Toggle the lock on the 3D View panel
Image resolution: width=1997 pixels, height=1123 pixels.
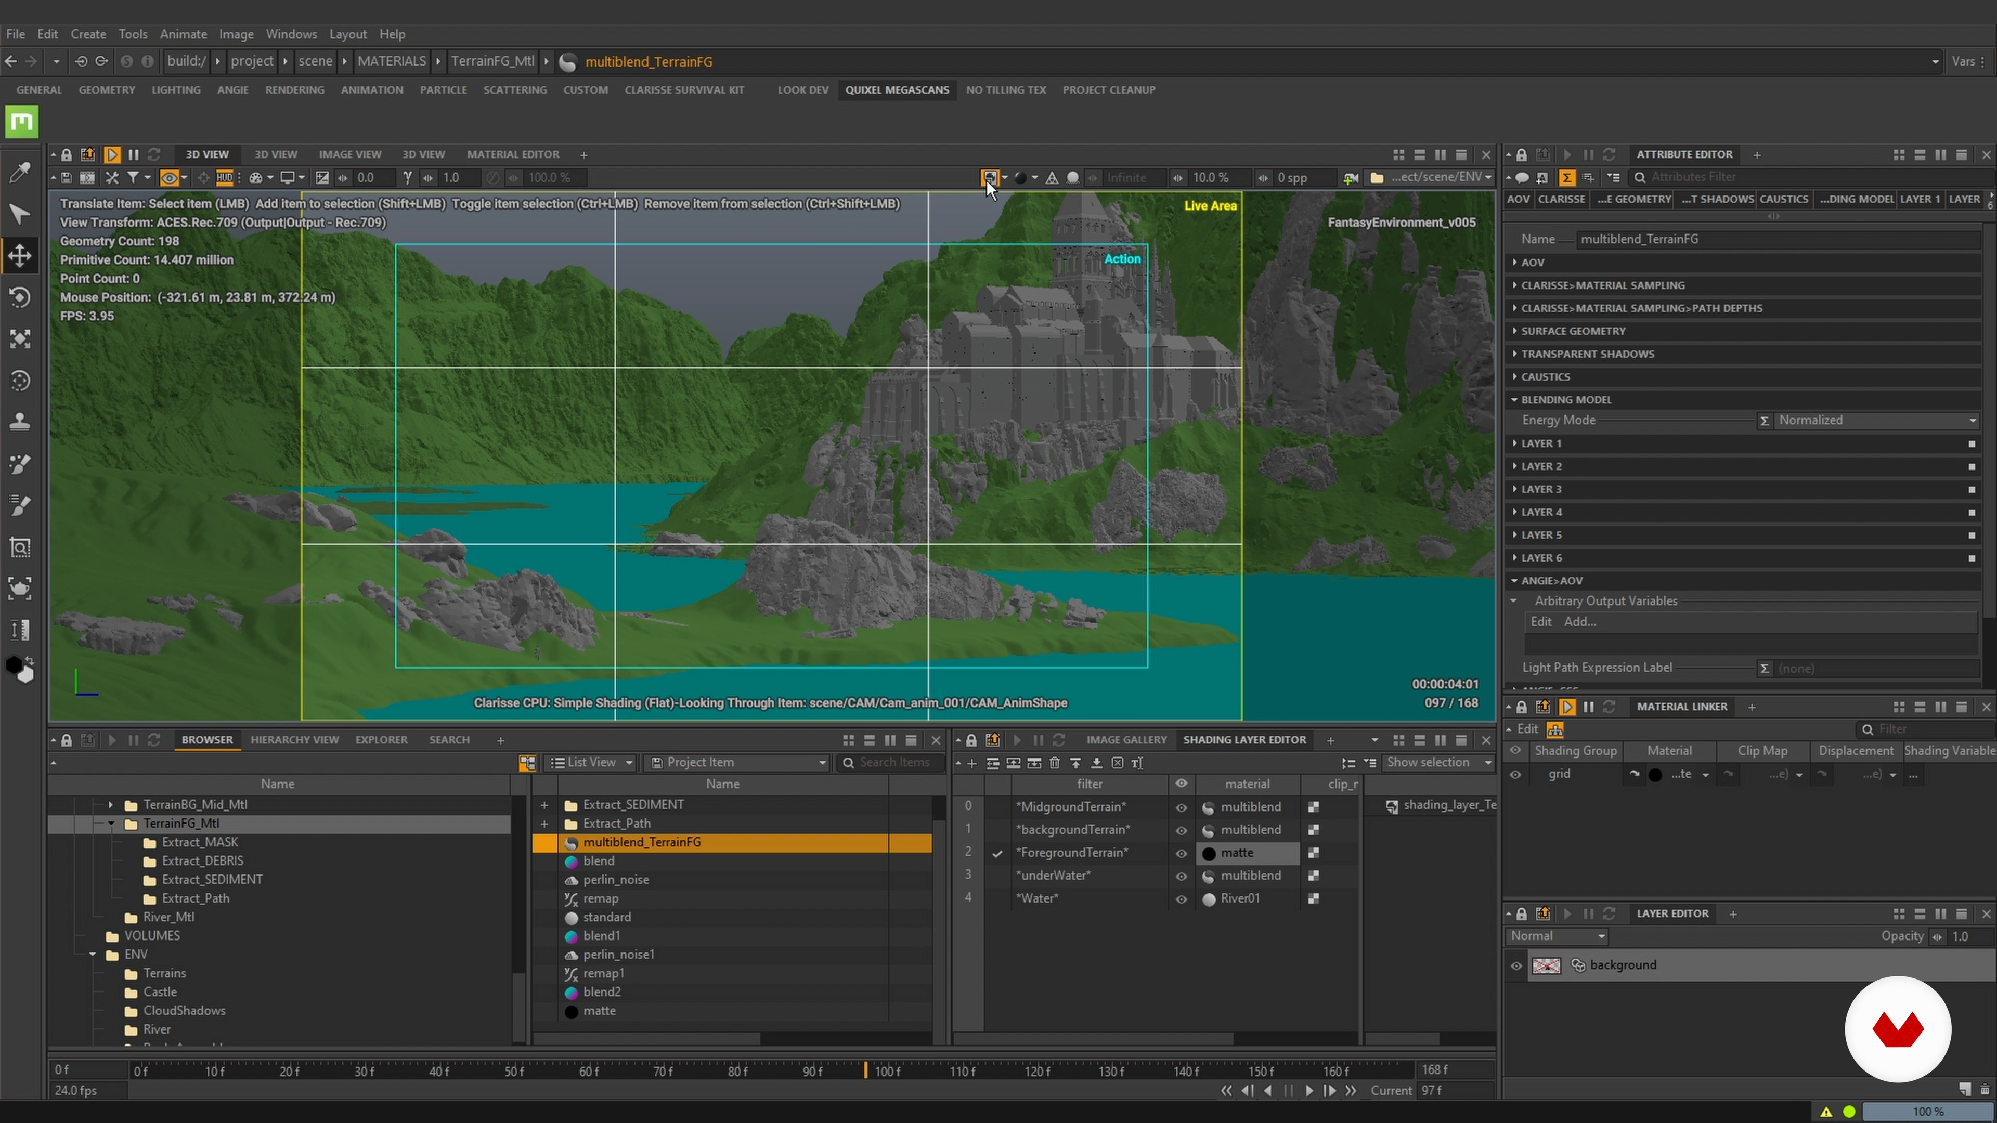(x=67, y=154)
